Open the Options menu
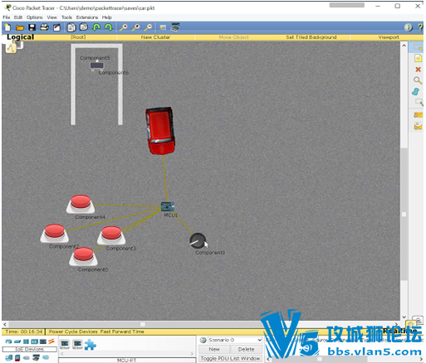The image size is (426, 363). click(35, 17)
